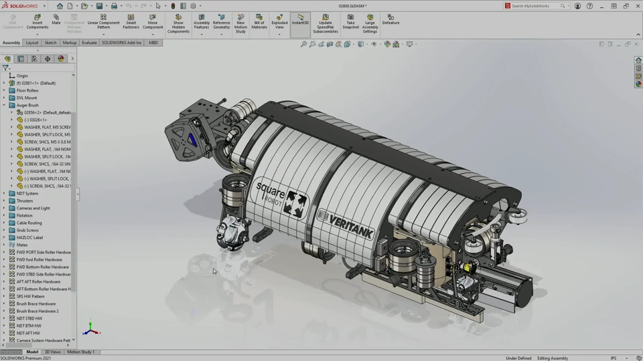Click Take Snapshot
This screenshot has width=643, height=361.
(x=350, y=21)
